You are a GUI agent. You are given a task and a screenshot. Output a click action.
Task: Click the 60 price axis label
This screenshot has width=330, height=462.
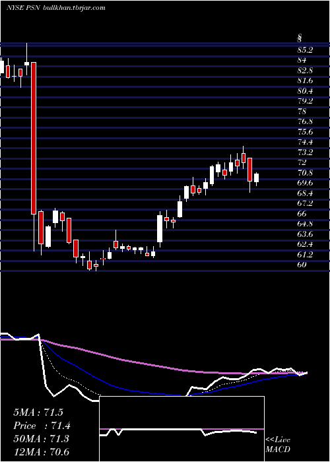tap(302, 265)
